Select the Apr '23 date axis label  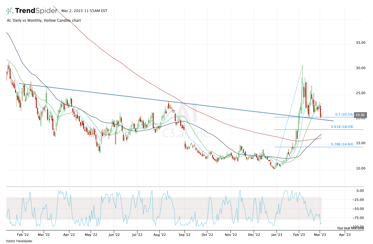pos(345,234)
